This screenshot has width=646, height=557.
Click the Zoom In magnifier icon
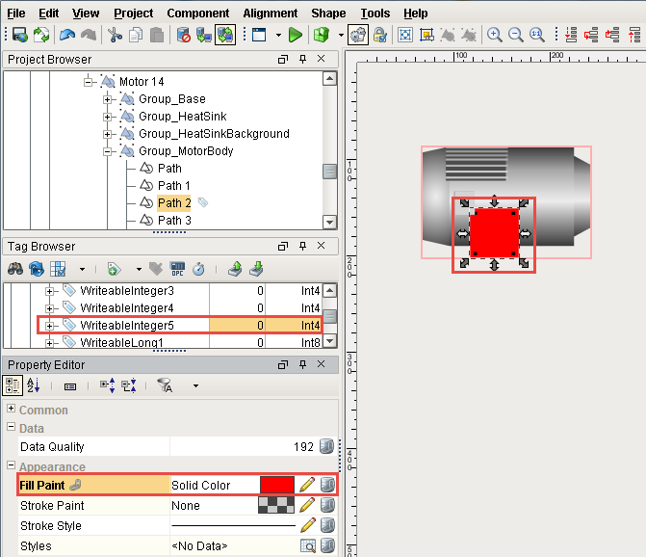point(495,35)
